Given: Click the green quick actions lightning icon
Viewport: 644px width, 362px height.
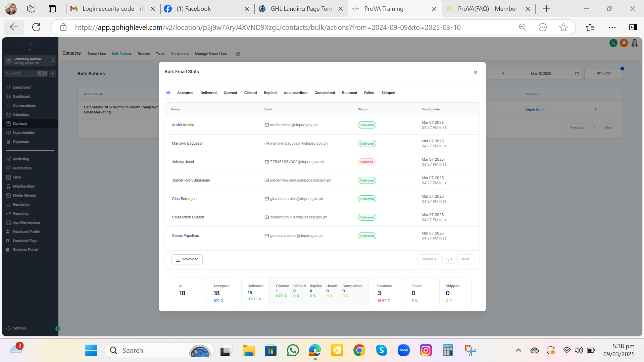Looking at the screenshot, I should click(53, 73).
